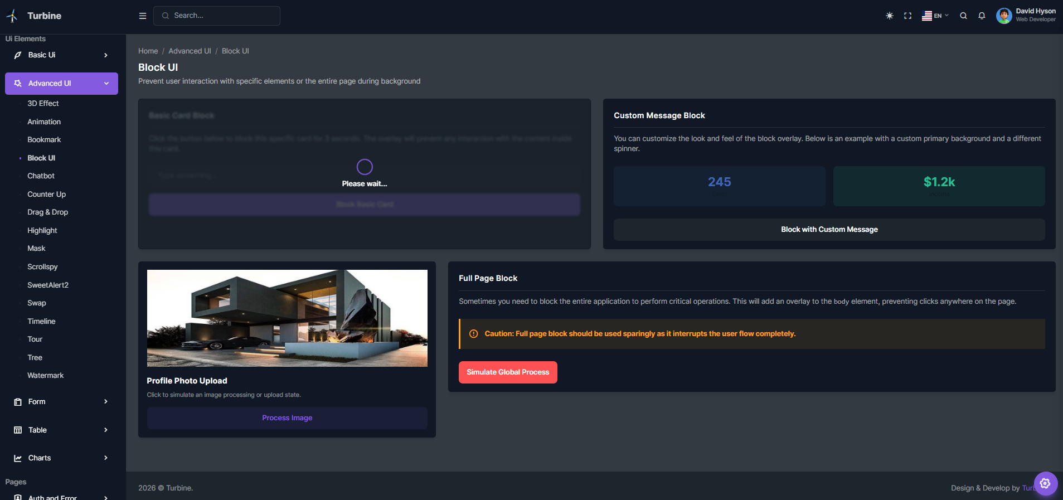
Task: Click the Table grid icon
Action: coord(18,430)
